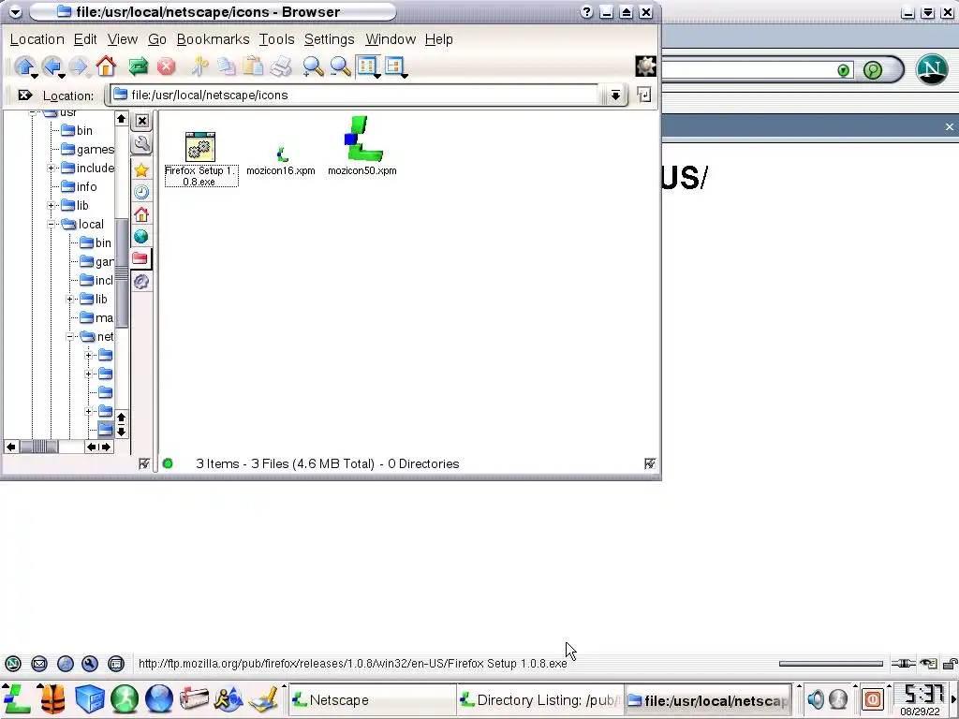Open the Settings menu

tap(329, 39)
